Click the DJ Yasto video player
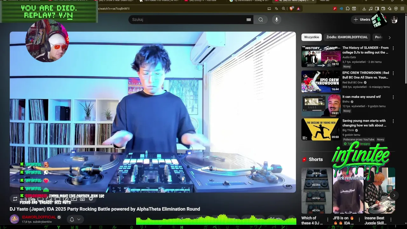The image size is (407, 229). (153, 112)
